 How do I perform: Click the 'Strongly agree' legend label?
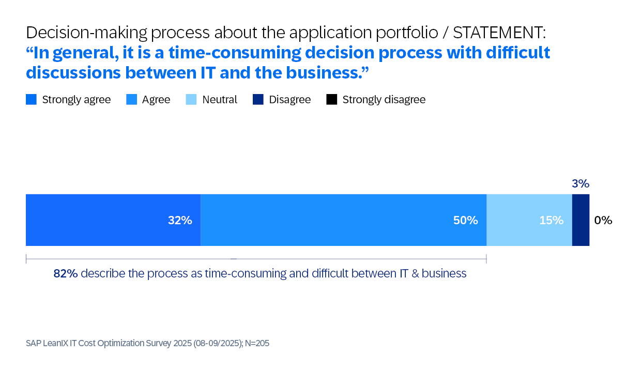[77, 100]
